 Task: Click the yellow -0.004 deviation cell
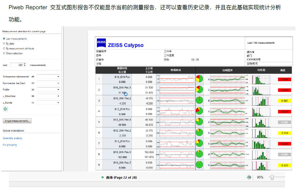pos(284,133)
